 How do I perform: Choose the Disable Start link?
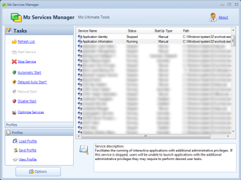tap(27, 101)
